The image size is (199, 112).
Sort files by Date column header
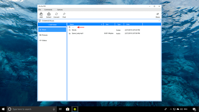pos(128,24)
